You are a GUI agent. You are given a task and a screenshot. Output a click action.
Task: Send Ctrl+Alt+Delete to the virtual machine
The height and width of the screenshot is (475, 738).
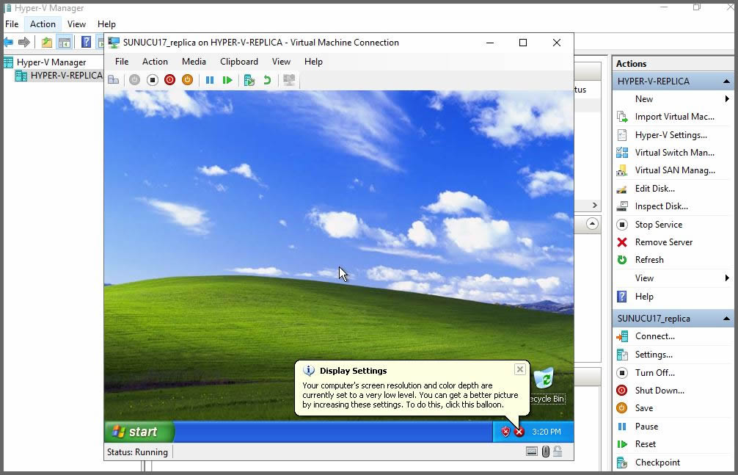pyautogui.click(x=114, y=80)
